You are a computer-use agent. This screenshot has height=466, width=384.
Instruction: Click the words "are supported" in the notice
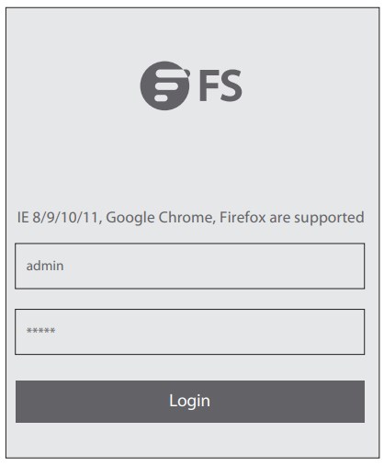pyautogui.click(x=317, y=218)
